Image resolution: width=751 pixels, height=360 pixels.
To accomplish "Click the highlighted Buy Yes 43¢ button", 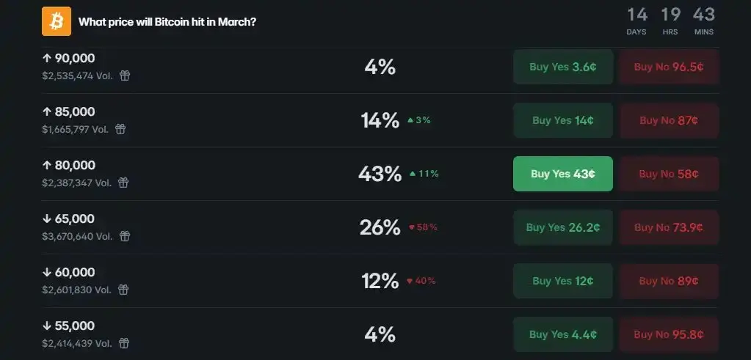I will [x=563, y=174].
